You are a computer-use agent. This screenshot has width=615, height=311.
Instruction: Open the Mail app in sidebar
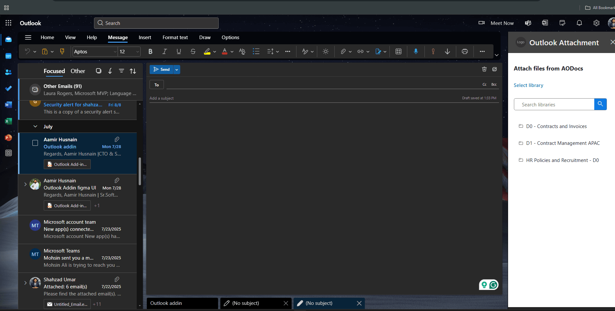pos(8,39)
